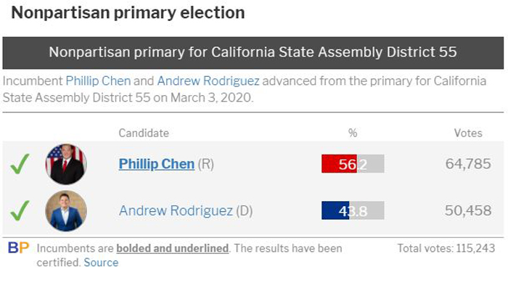Click the red 56.2 percent bar
The image size is (508, 283).
click(353, 164)
